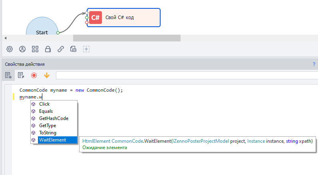The width and height of the screenshot is (318, 175).
Task: Click the chain link icon
Action: (61, 49)
